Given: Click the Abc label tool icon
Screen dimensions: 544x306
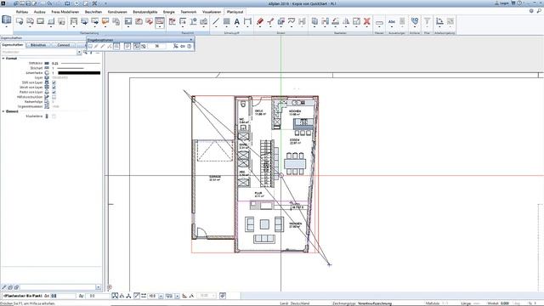Looking at the screenshot, I should pos(392,21).
